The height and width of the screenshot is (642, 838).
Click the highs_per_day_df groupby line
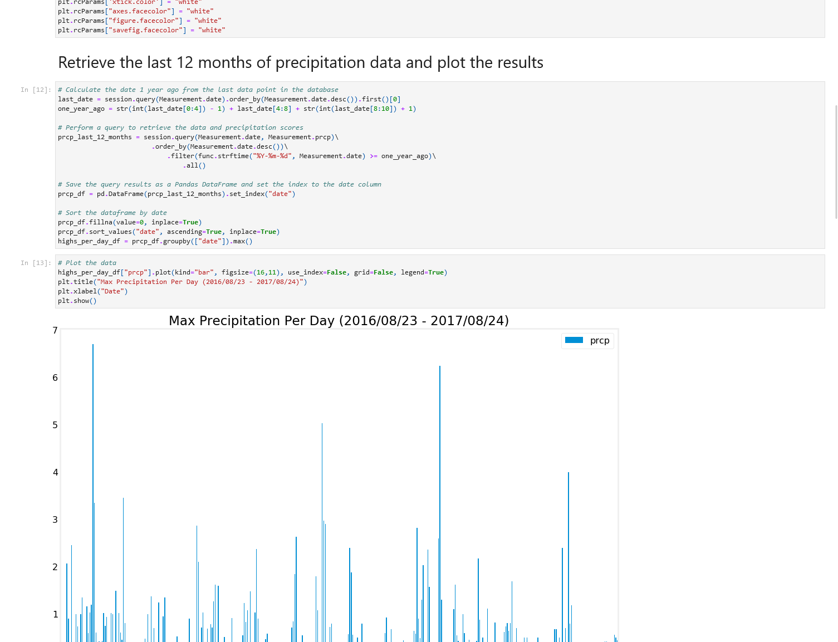coord(155,241)
